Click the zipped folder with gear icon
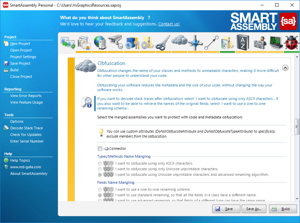 (147, 43)
